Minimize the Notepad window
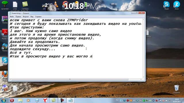Viewport: 184px width, 103px height. (133, 13)
